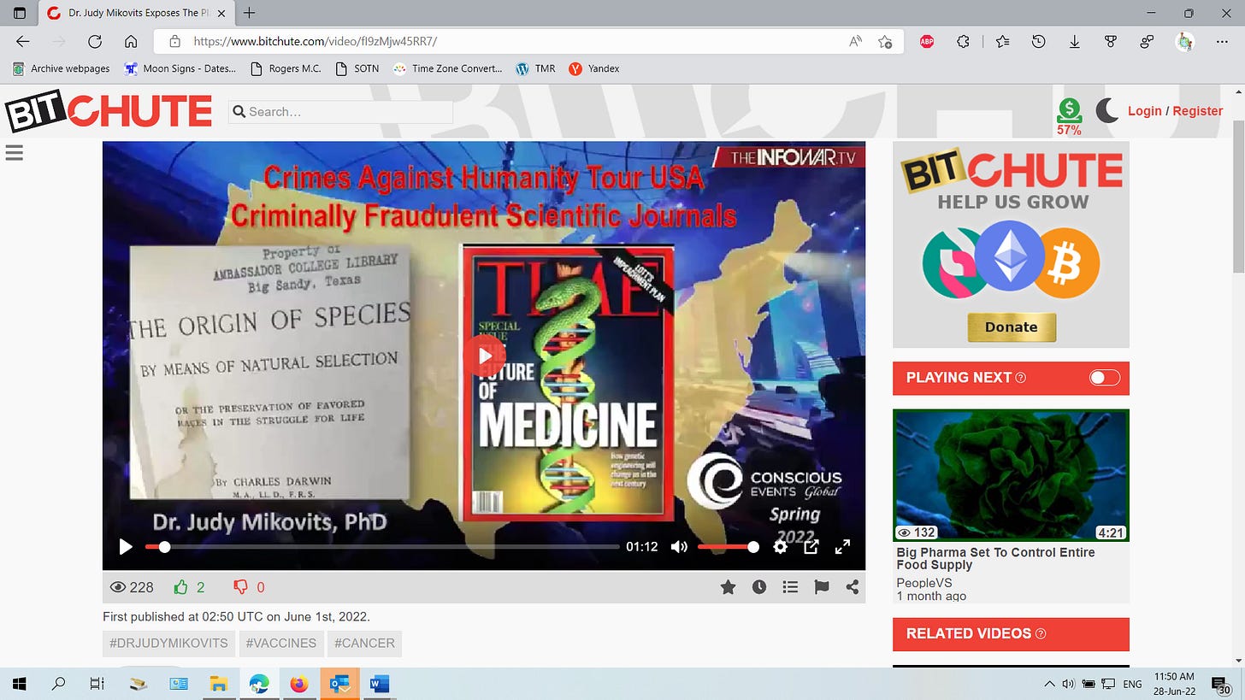The image size is (1245, 700).
Task: Add video to watch later clock
Action: coord(759,587)
